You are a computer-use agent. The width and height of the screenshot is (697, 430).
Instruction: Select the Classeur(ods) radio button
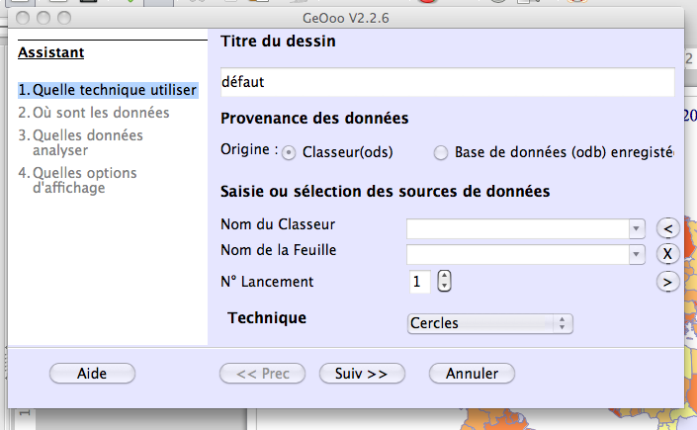point(289,153)
